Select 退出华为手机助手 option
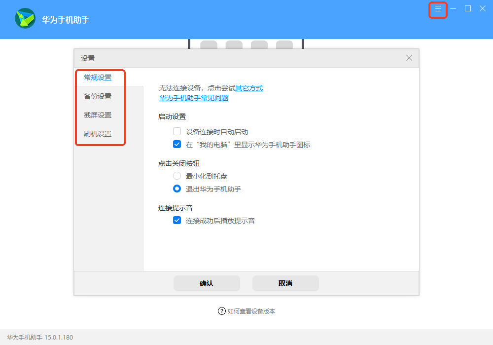This screenshot has height=345, width=493. 176,188
